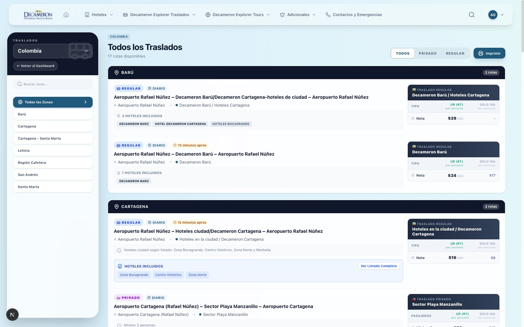Viewport: 524px width, 327px height.
Task: Click the Imprimir button
Action: tap(489, 53)
